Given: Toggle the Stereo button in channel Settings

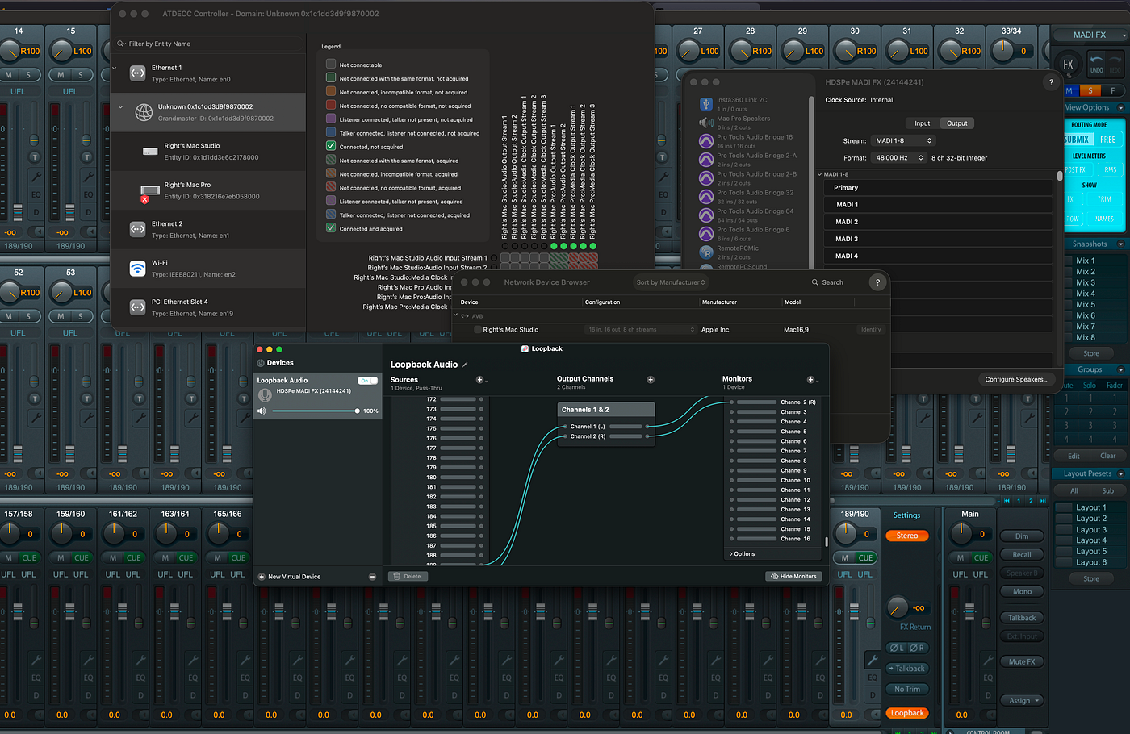Looking at the screenshot, I should pyautogui.click(x=907, y=536).
